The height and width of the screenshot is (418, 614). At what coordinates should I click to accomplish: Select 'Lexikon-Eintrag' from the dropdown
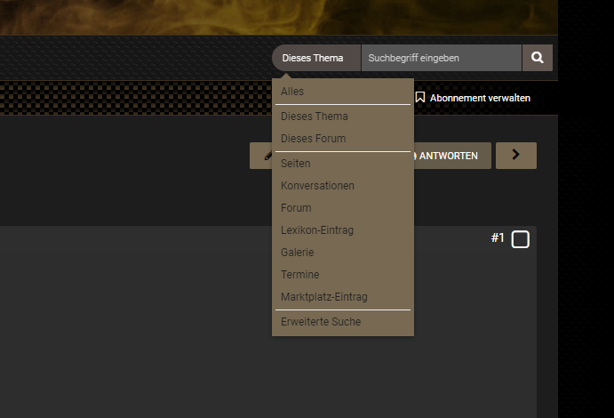(316, 230)
